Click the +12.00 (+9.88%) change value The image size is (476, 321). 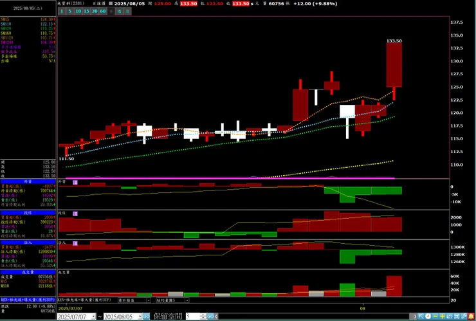click(x=315, y=4)
